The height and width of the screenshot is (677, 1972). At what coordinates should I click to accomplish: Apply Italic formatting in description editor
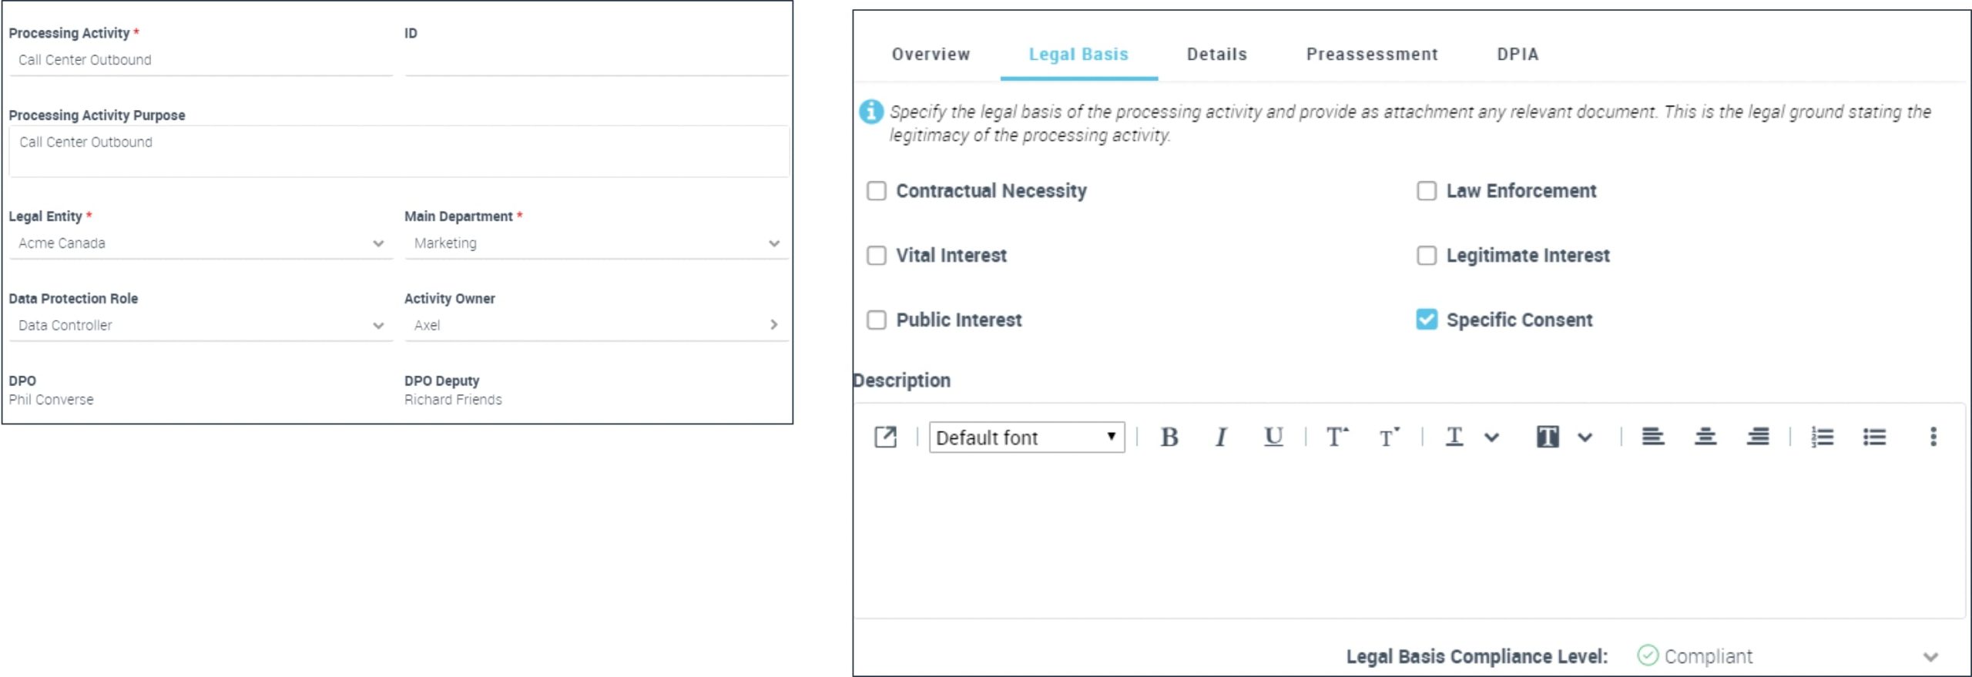1221,437
